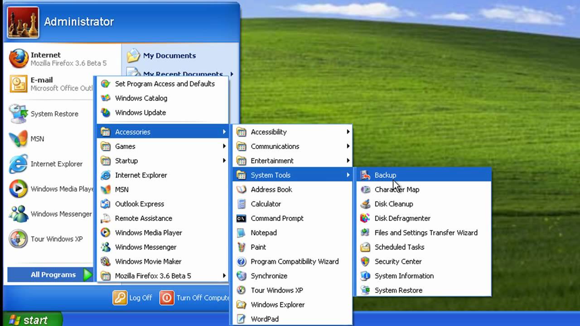This screenshot has width=580, height=326.
Task: Open System Information icon
Action: tap(365, 276)
